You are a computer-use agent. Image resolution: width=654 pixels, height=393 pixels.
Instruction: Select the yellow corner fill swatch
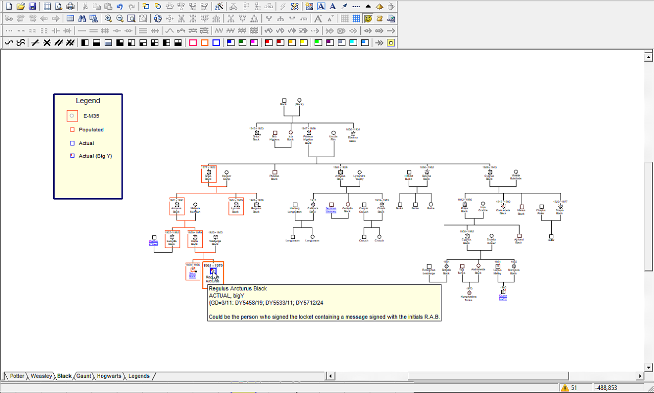(303, 43)
